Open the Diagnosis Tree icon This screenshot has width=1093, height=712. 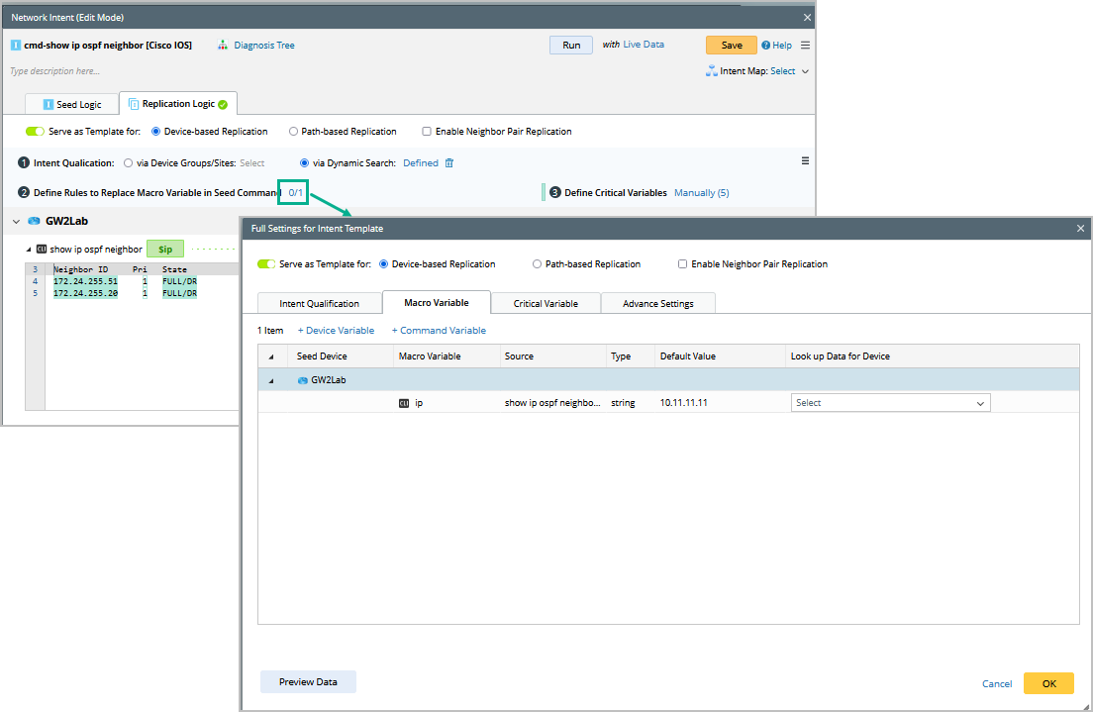coord(224,46)
